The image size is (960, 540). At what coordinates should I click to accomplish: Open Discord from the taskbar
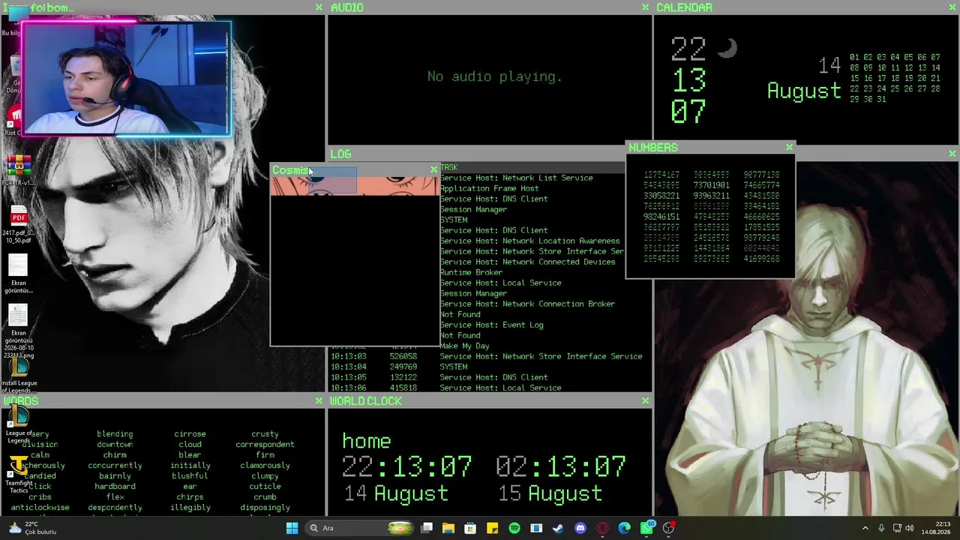pos(580,528)
